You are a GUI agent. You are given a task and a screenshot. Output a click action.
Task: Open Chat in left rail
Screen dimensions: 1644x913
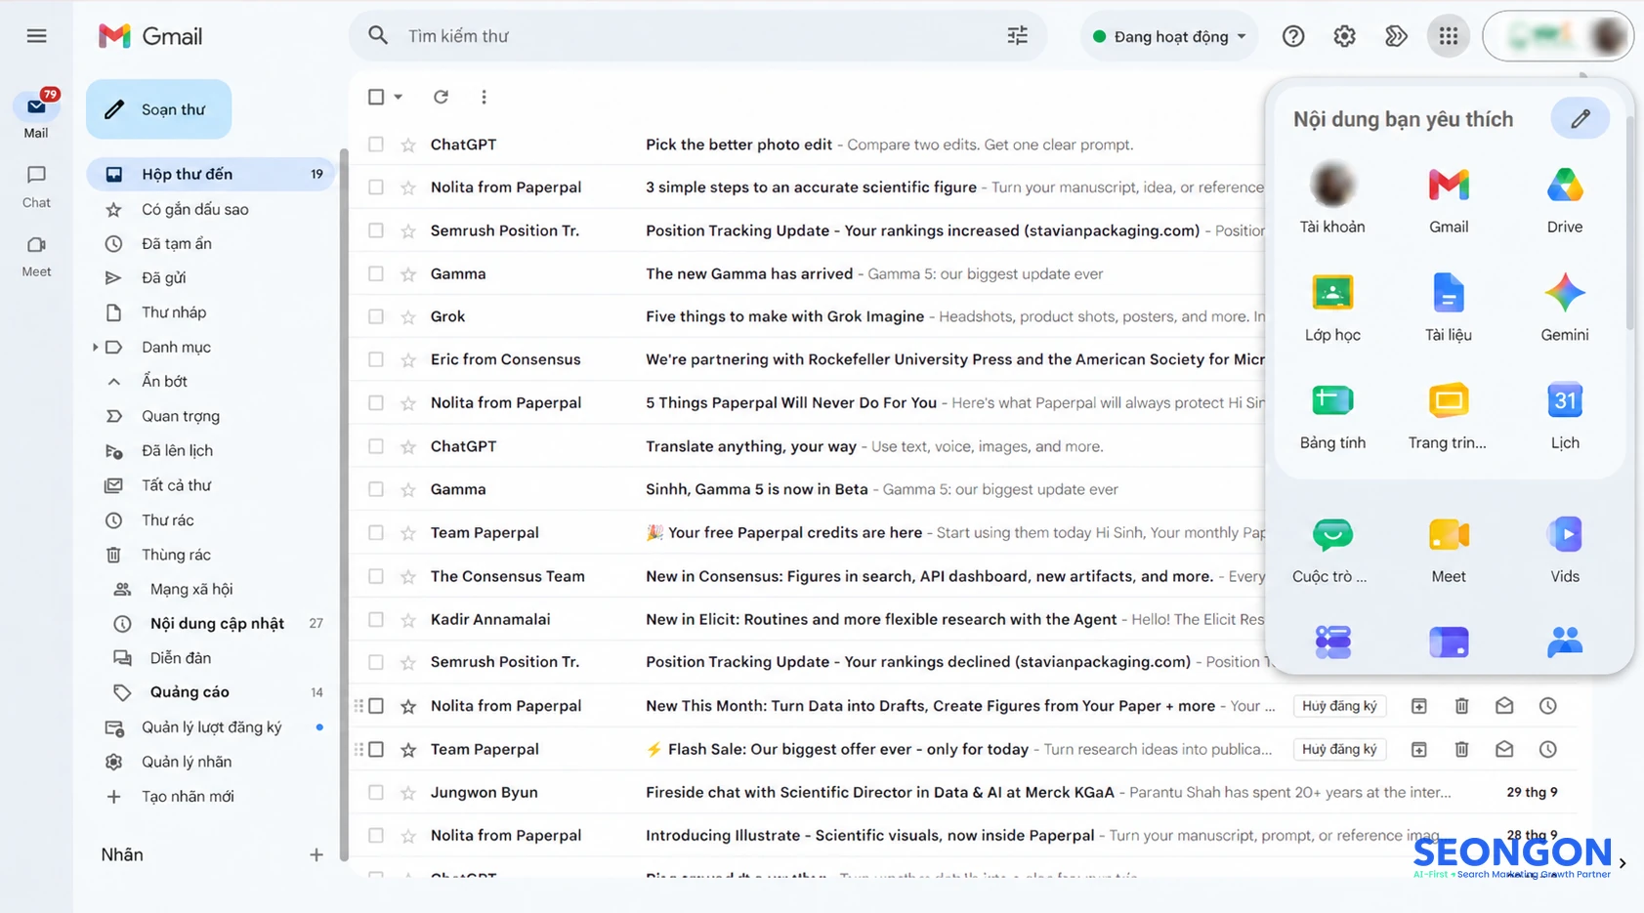coord(36,186)
